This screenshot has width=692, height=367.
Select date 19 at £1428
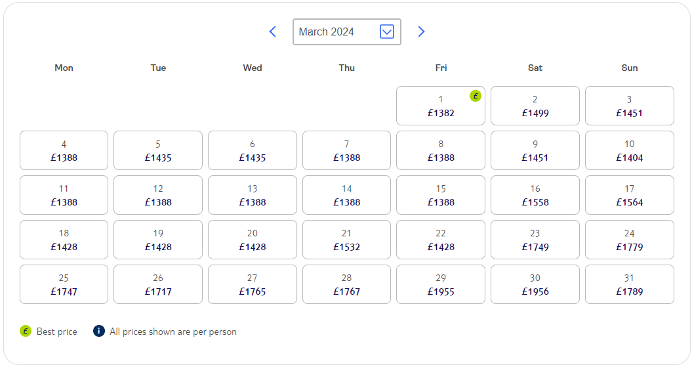(158, 240)
